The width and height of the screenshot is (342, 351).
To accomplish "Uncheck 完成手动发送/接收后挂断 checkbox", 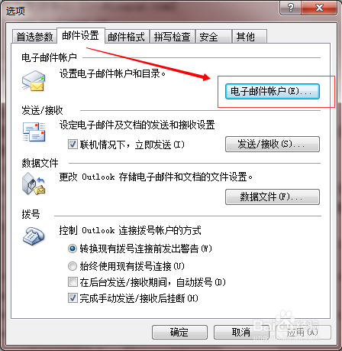I will click(x=73, y=297).
